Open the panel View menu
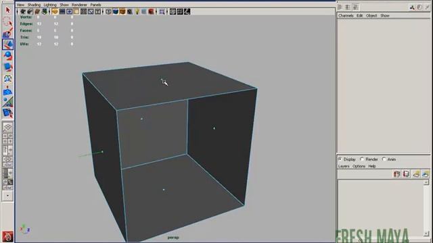433x243 pixels. (x=20, y=5)
